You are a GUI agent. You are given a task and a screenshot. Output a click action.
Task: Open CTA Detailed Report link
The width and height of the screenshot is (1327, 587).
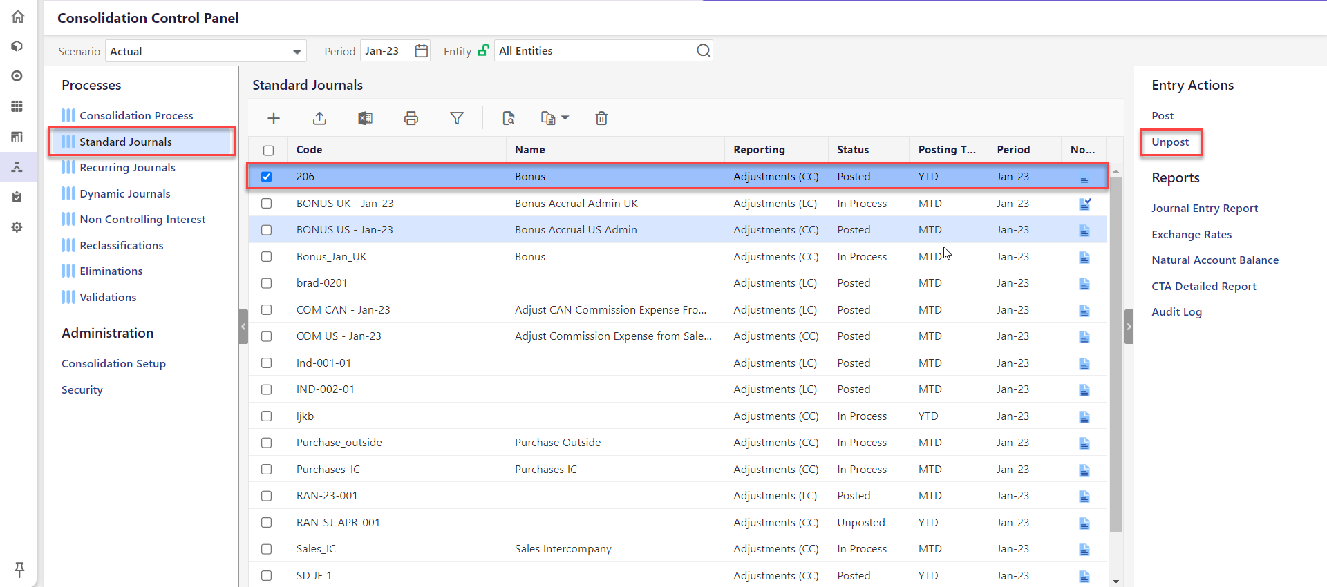[1204, 286]
